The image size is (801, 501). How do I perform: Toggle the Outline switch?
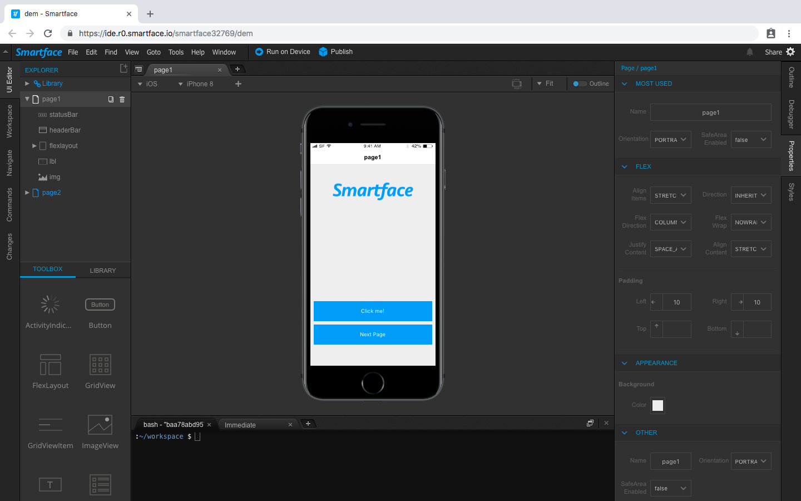tap(580, 83)
